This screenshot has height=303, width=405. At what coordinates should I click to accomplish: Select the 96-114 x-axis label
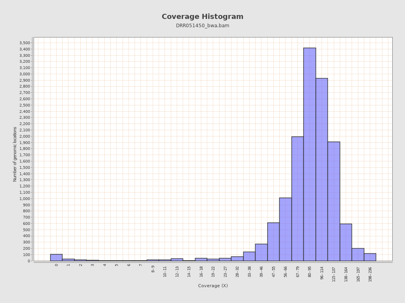click(x=322, y=273)
